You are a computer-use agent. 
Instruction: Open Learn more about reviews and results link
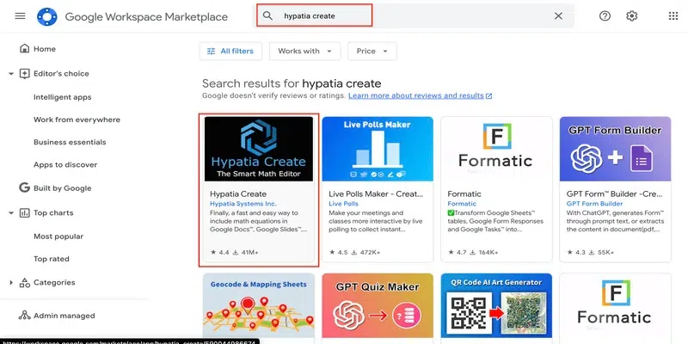coord(416,95)
